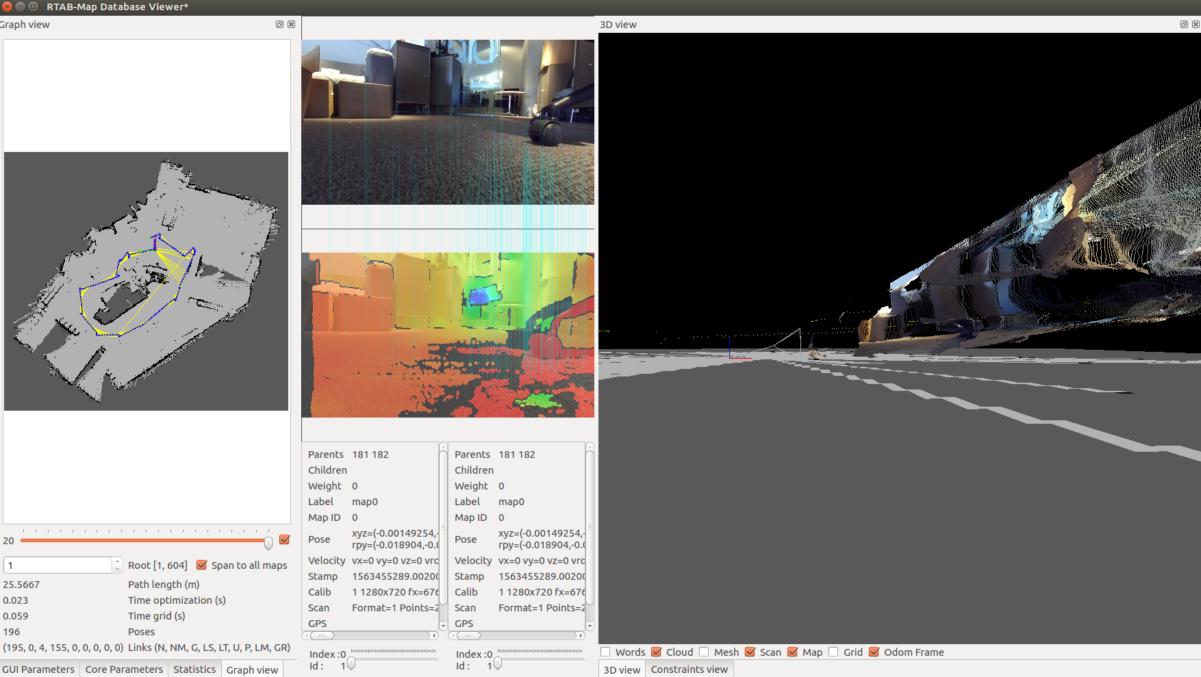Decrement the root node spinbox value
This screenshot has width=1201, height=677.
pos(118,570)
